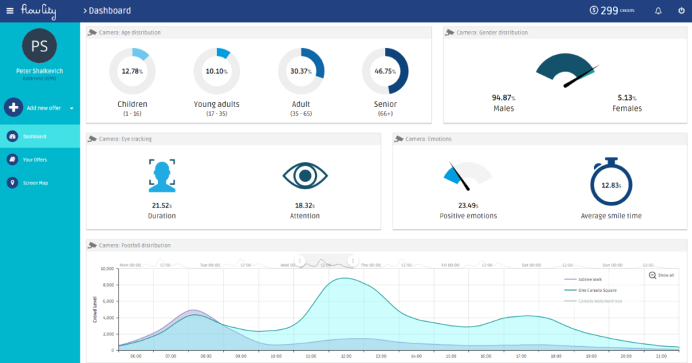Open the hamburger menu in the top bar
This screenshot has height=363, width=692.
9,11
